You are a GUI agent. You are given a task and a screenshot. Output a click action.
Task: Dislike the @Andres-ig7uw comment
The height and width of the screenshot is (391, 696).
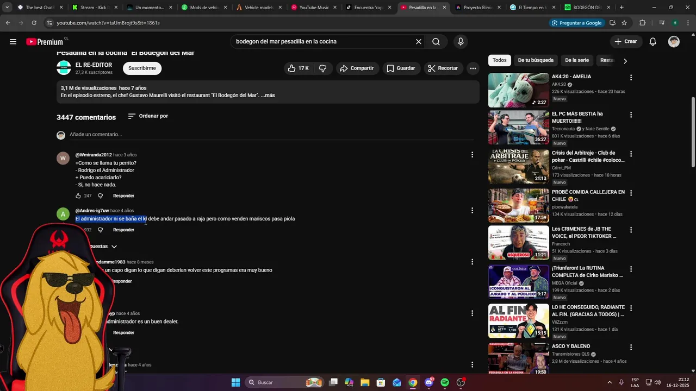pyautogui.click(x=101, y=230)
